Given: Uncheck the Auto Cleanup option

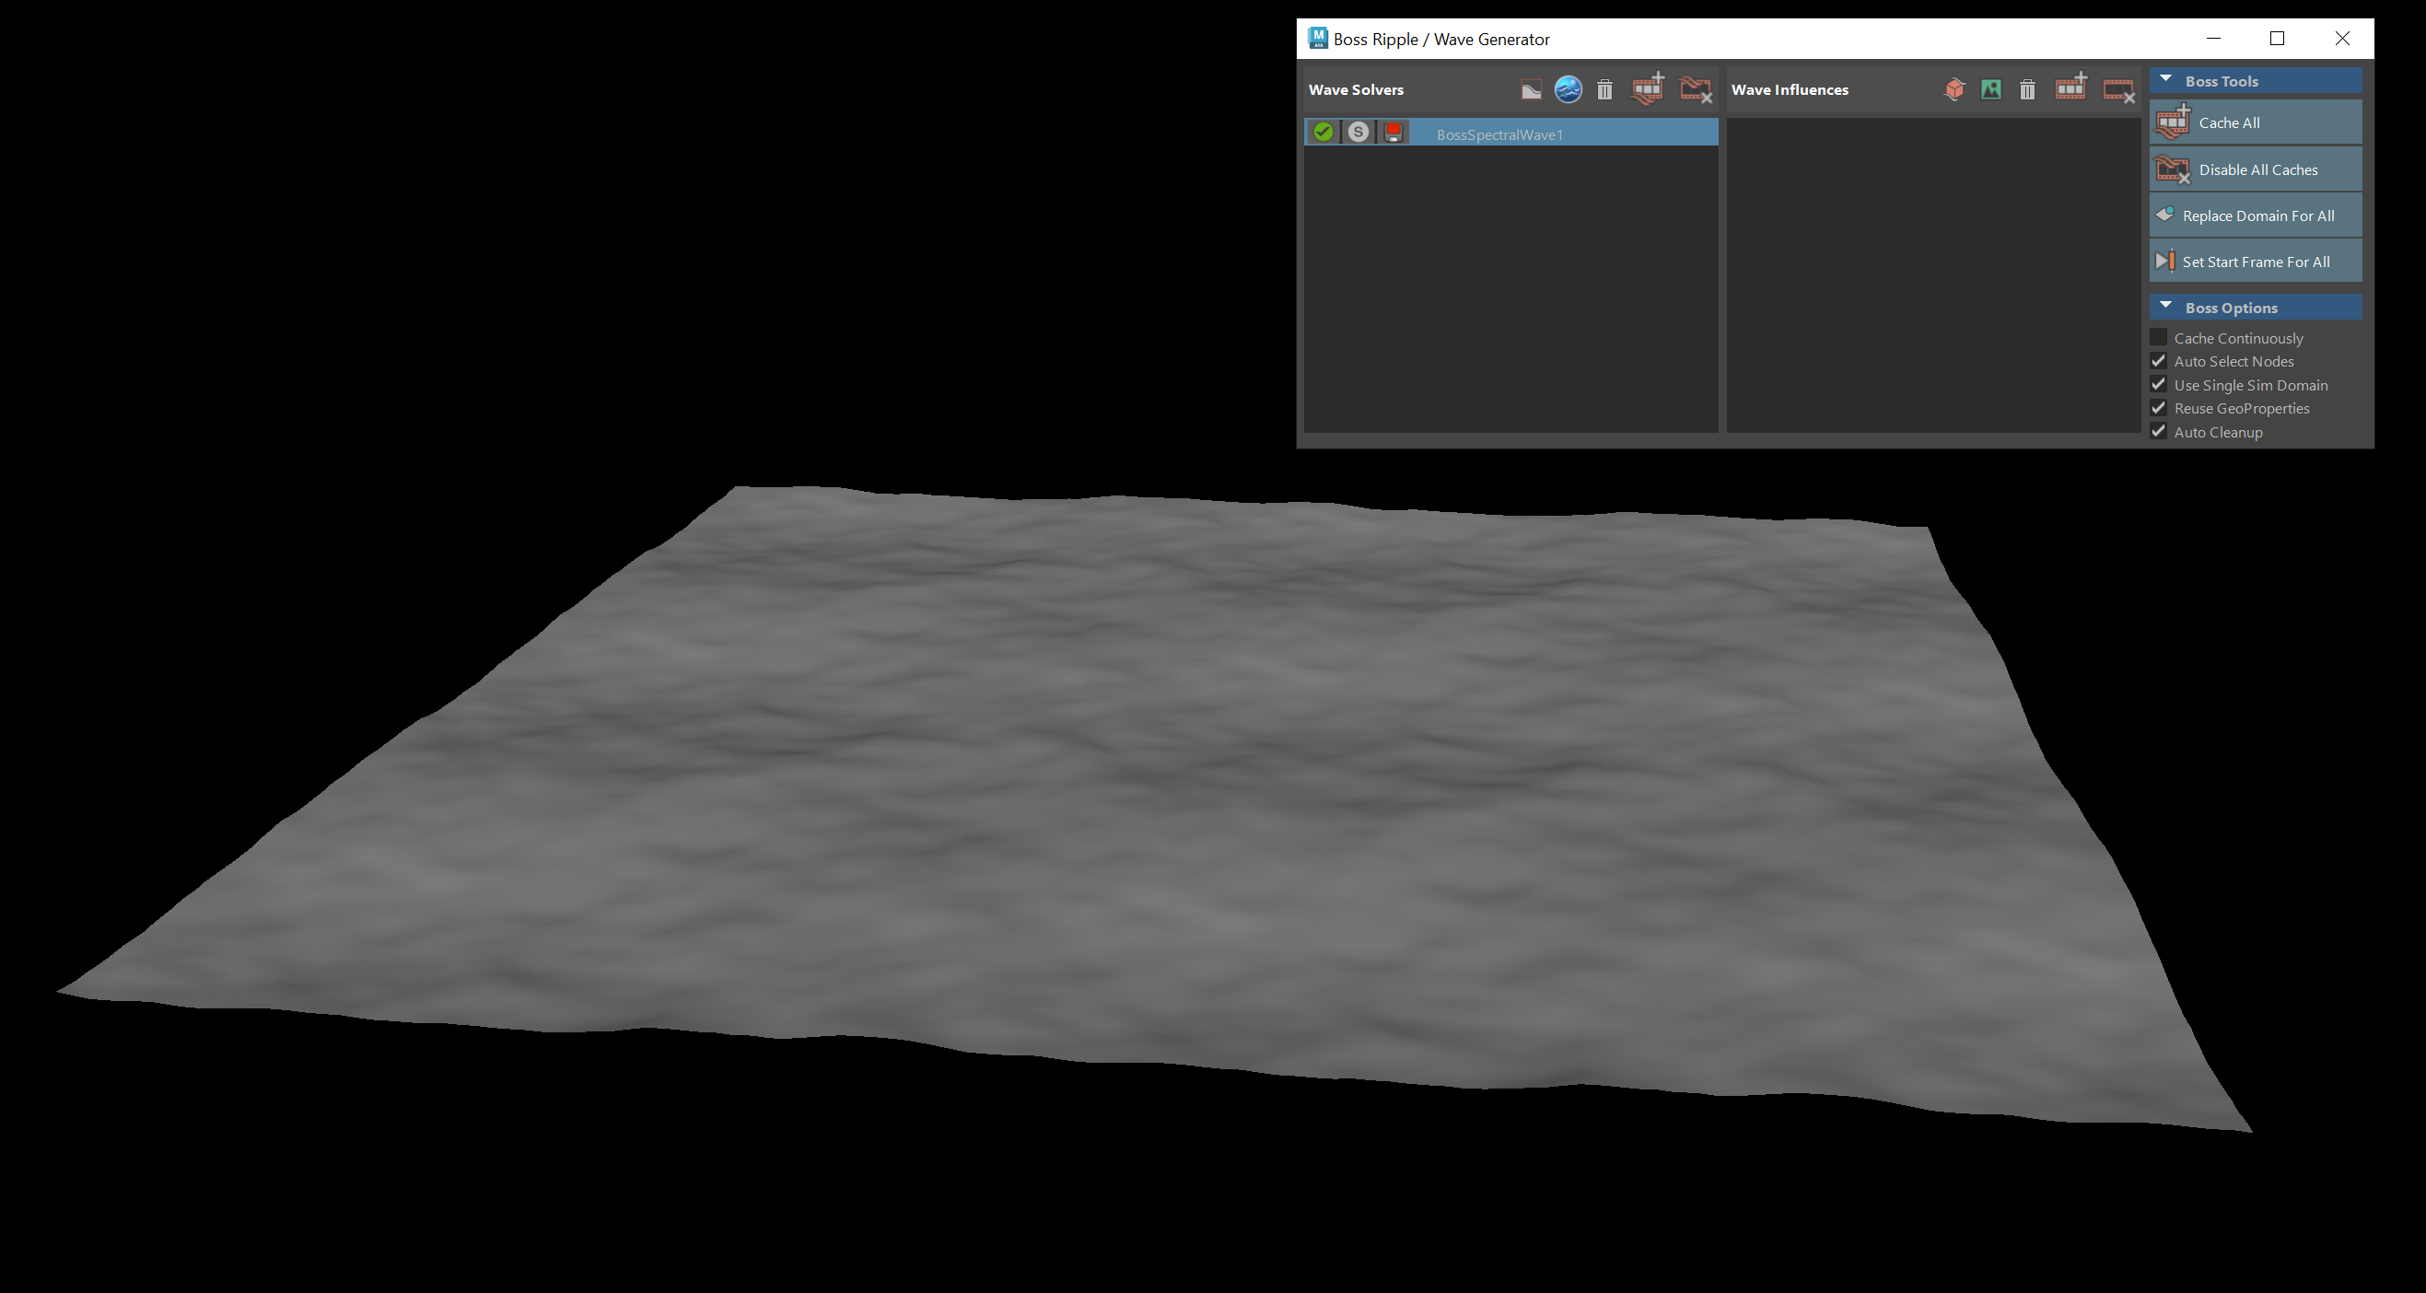Looking at the screenshot, I should (2159, 431).
